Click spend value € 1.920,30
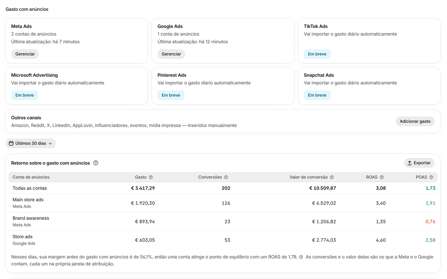This screenshot has height=279, width=447. [143, 203]
